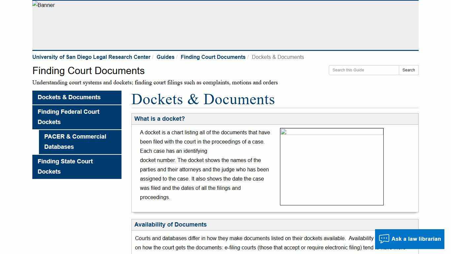
Task: Click the Availability of Documents box header
Action: (170, 225)
